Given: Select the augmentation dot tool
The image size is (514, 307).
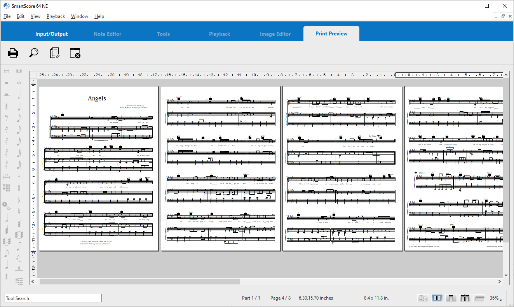Looking at the screenshot, I should click(19, 176).
